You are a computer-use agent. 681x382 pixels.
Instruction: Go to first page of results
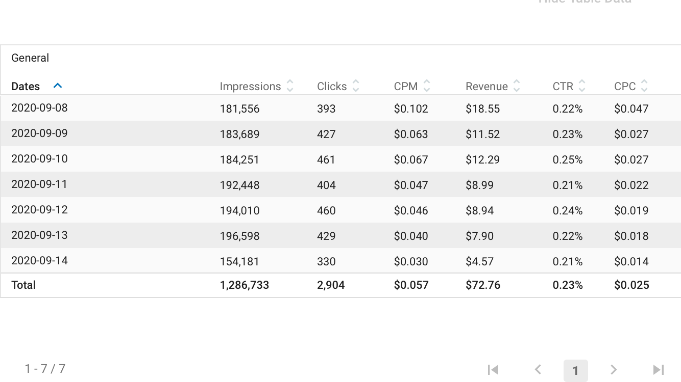tap(493, 370)
